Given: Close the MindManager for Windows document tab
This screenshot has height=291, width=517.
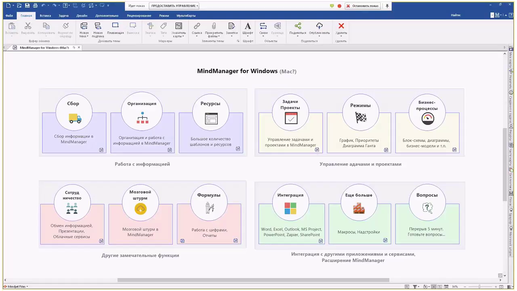Looking at the screenshot, I should [79, 47].
